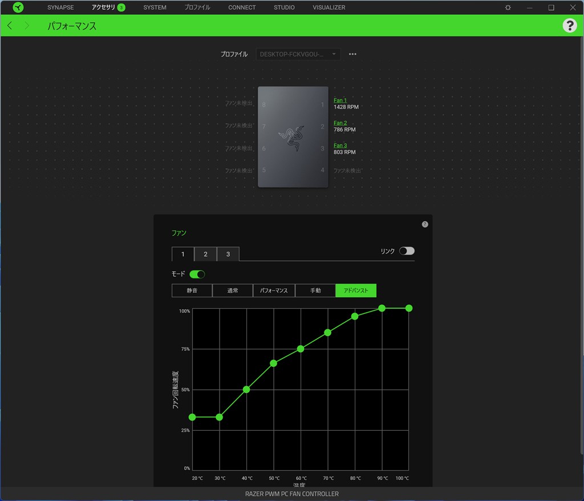Turn off the モード mode switch
Viewport: 584px width, 501px height.
click(x=197, y=274)
